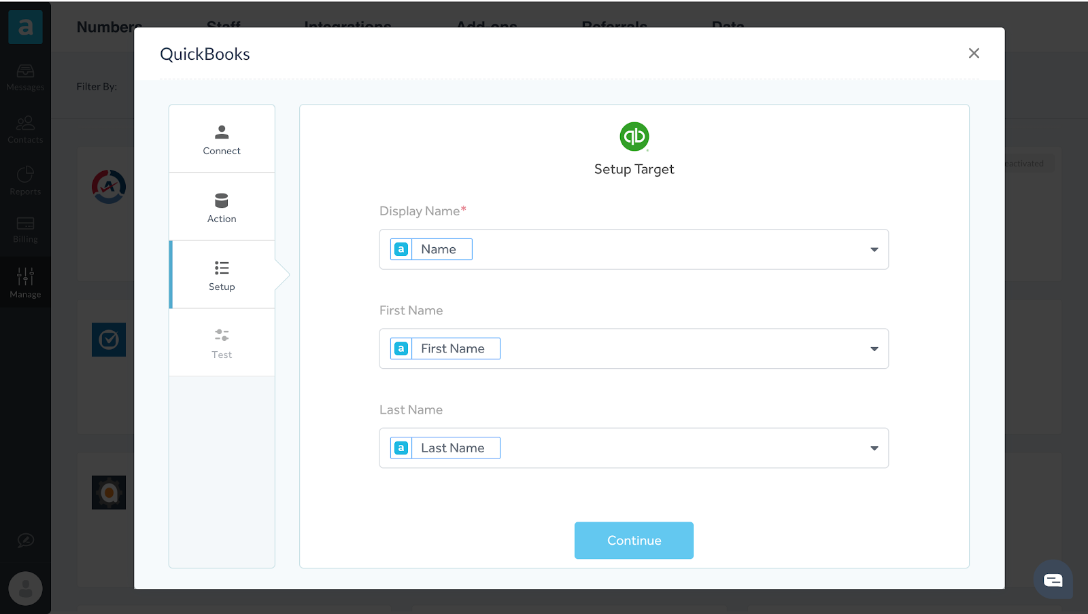The image size is (1088, 614).
Task: Expand the Display Name dropdown arrow
Action: [x=874, y=250]
